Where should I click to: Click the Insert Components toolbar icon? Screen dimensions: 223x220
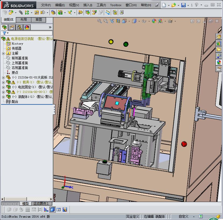point(11,13)
